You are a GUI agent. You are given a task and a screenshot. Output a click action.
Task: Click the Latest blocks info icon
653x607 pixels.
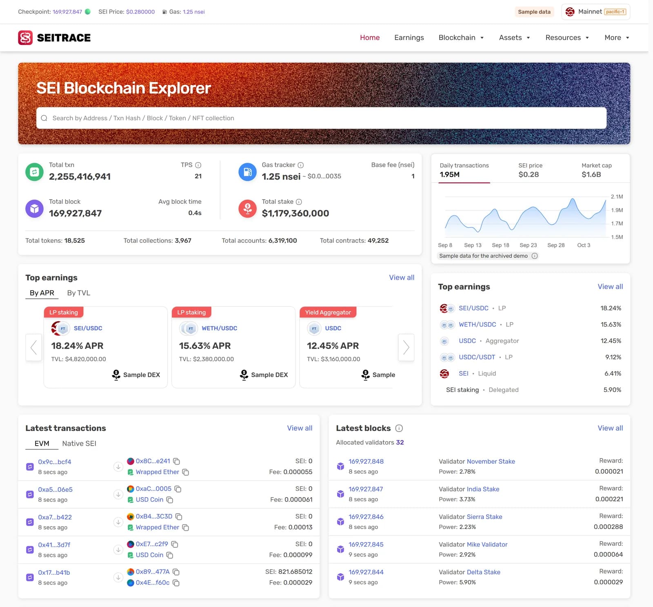point(399,428)
